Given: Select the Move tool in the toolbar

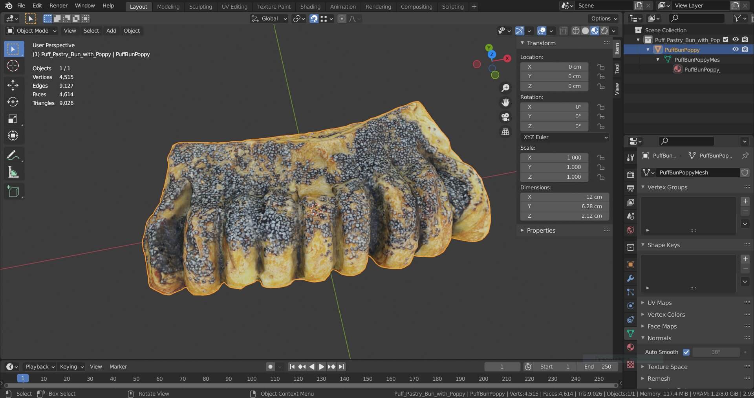Looking at the screenshot, I should (13, 85).
